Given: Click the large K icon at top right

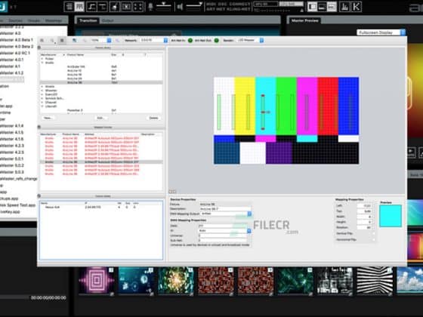Looking at the screenshot, I should (357, 7).
